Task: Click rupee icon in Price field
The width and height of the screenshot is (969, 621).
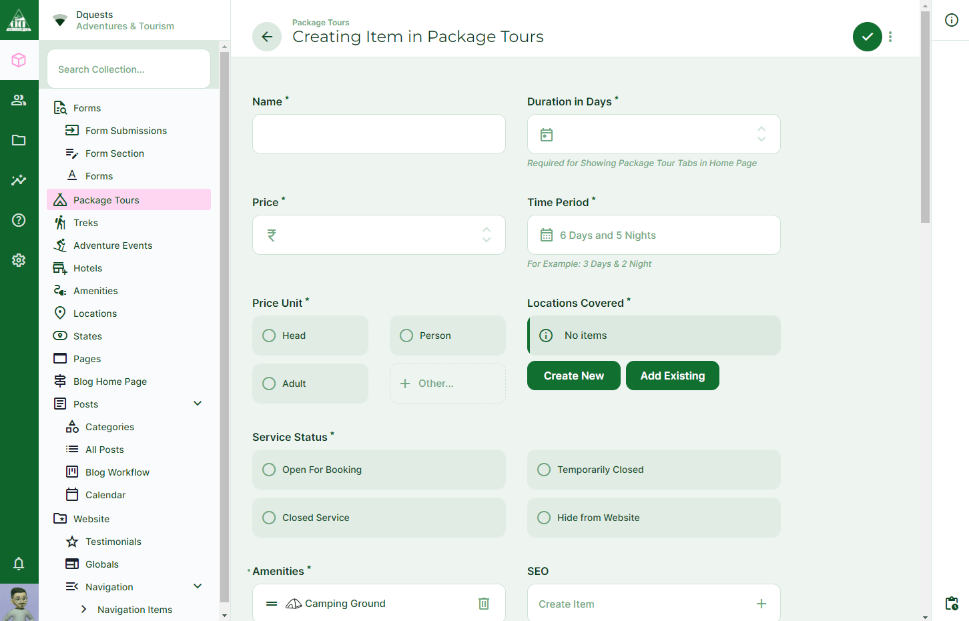Action: [x=272, y=235]
